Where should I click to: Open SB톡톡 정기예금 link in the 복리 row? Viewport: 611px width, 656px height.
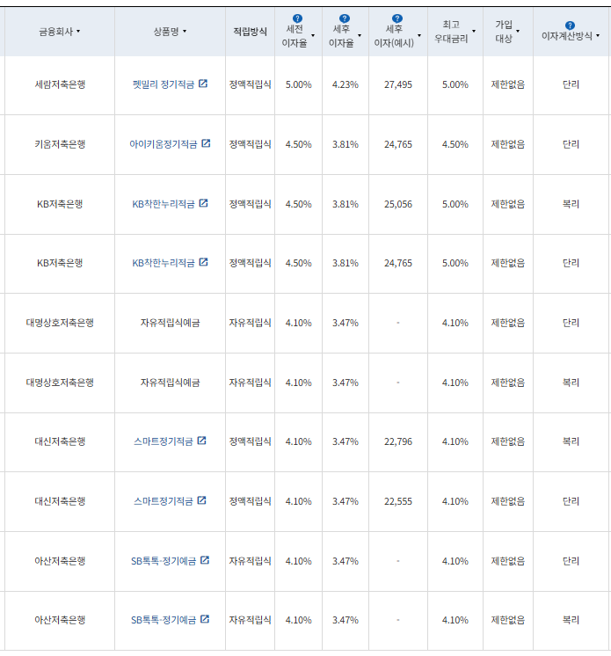[x=164, y=620]
